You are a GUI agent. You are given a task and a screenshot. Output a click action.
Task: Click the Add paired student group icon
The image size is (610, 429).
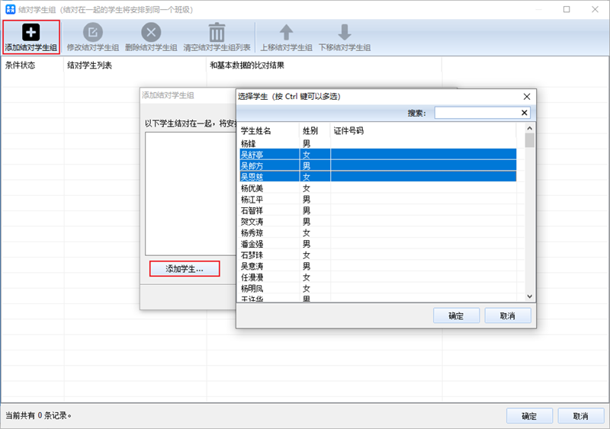pyautogui.click(x=30, y=33)
